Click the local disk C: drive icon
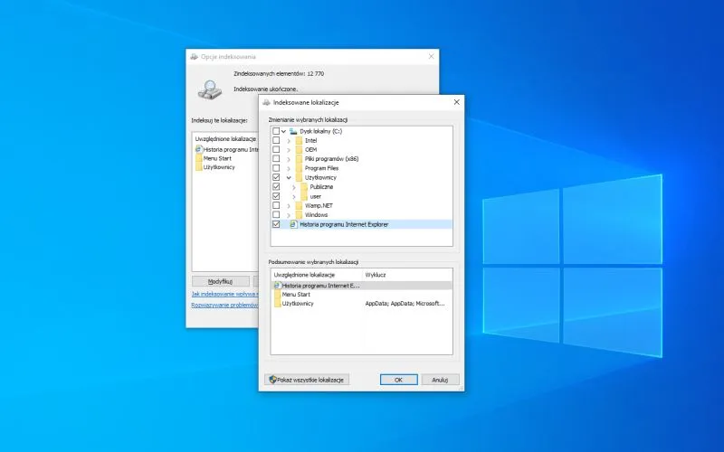The width and height of the screenshot is (724, 452). pos(293,131)
